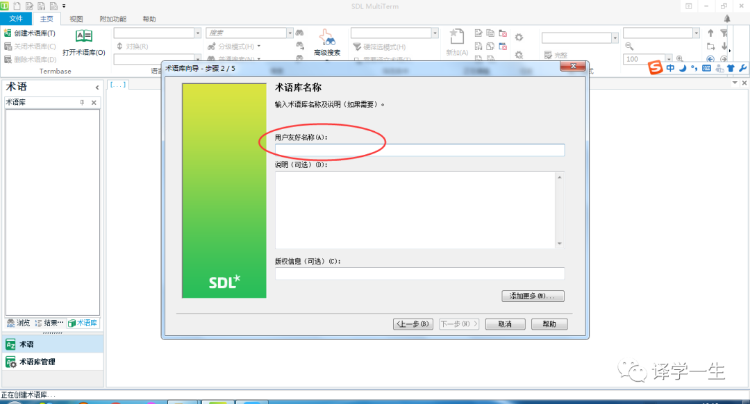Image resolution: width=750 pixels, height=404 pixels.
Task: Click the edit entry pencil-page icon
Action: [x=478, y=33]
